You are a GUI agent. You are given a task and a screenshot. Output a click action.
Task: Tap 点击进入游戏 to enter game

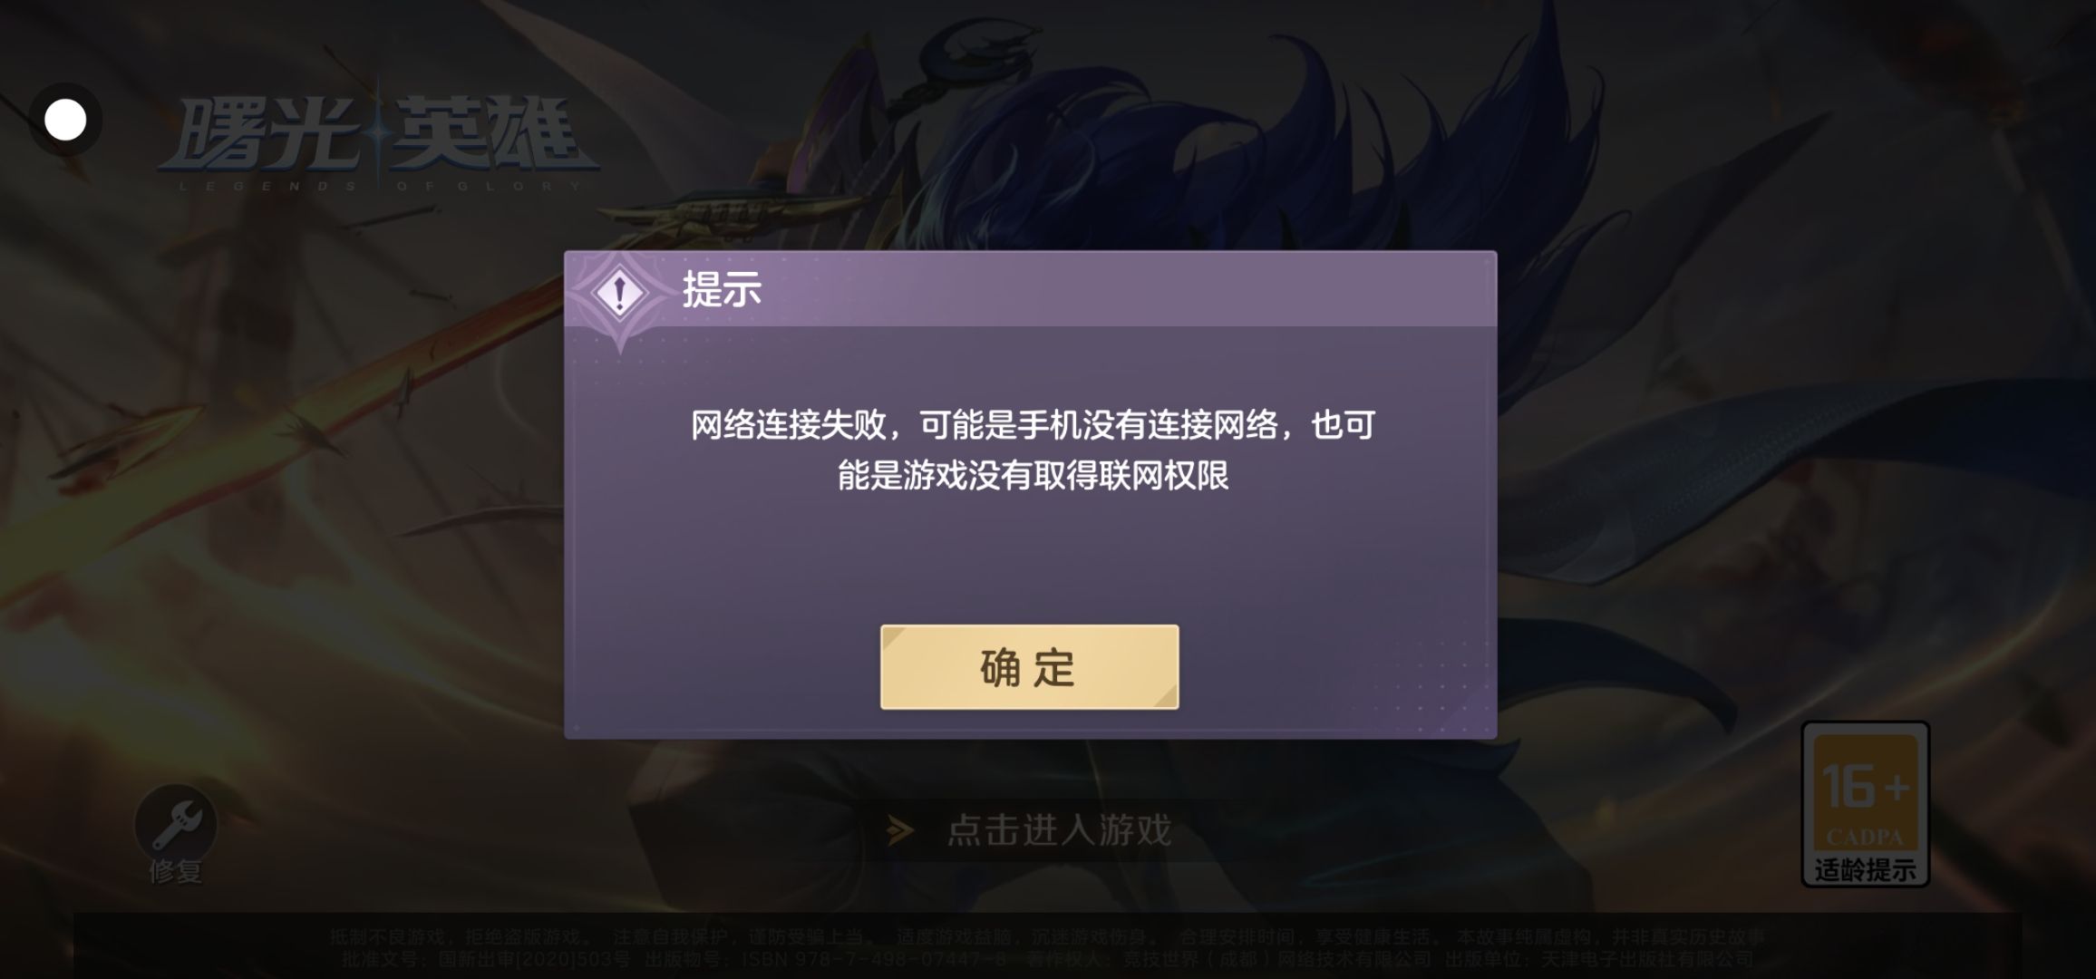point(1060,830)
